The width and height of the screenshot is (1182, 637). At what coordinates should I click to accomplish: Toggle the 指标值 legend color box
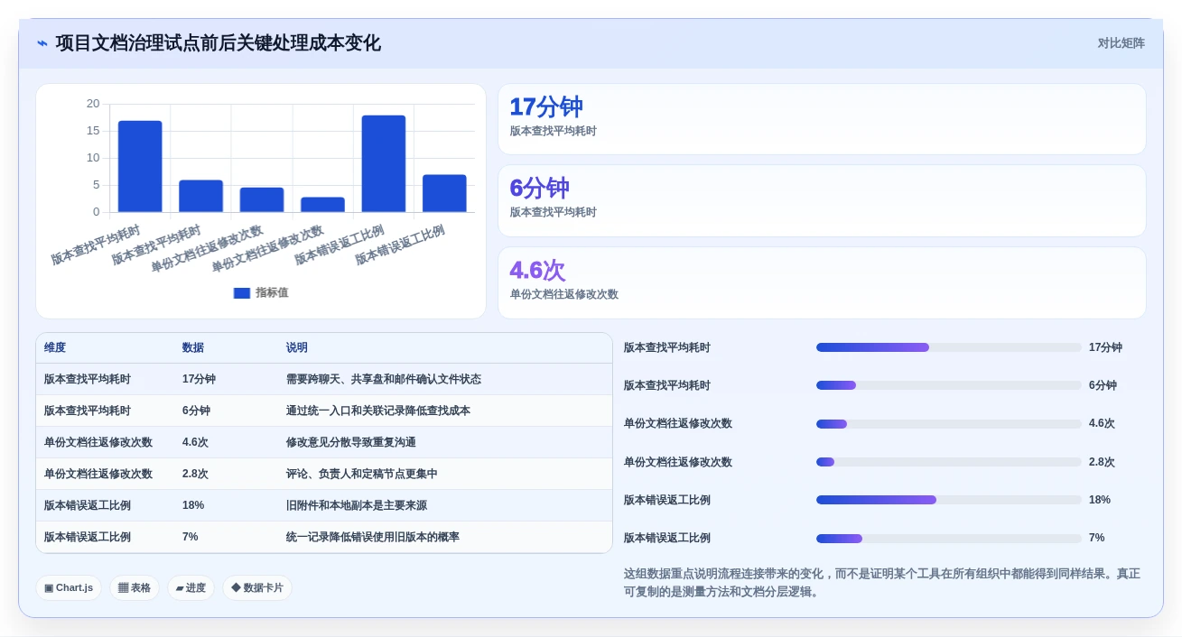pyautogui.click(x=241, y=293)
